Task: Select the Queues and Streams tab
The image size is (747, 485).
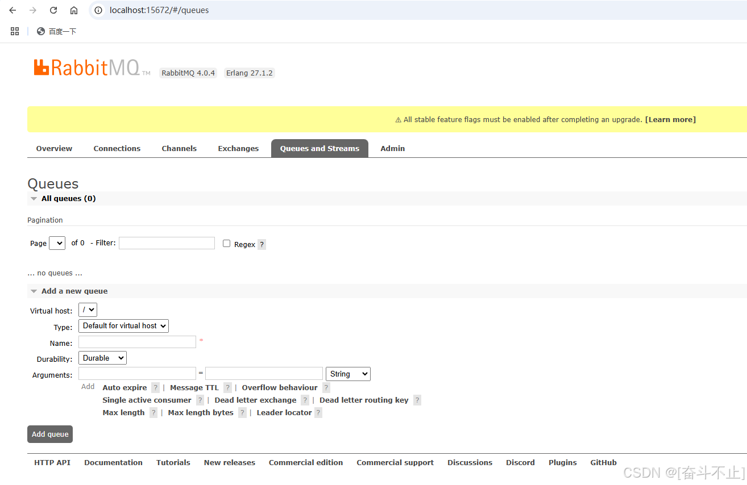Action: (x=319, y=148)
